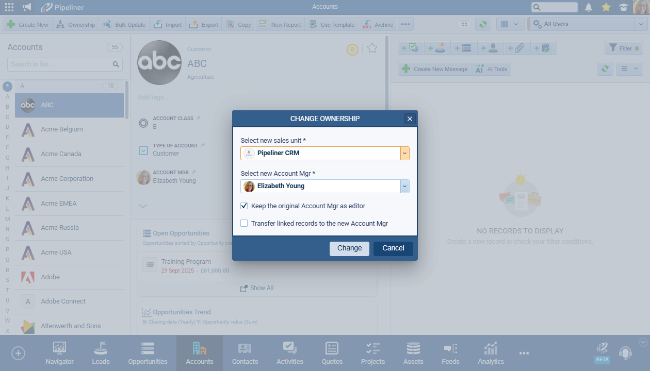The image size is (650, 371).
Task: Cancel the Change Ownership dialog
Action: pos(393,248)
